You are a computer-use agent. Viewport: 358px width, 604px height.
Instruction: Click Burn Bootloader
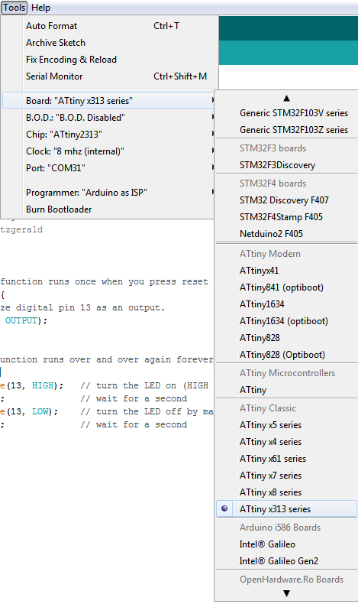point(108,209)
